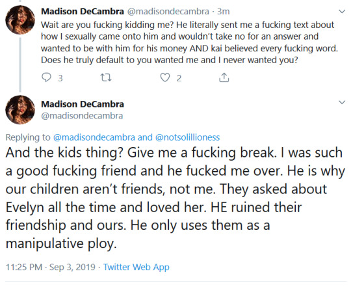The width and height of the screenshot is (351, 287).
Task: Click Madison DeCambra's name in the second tweet
Action: click(83, 104)
